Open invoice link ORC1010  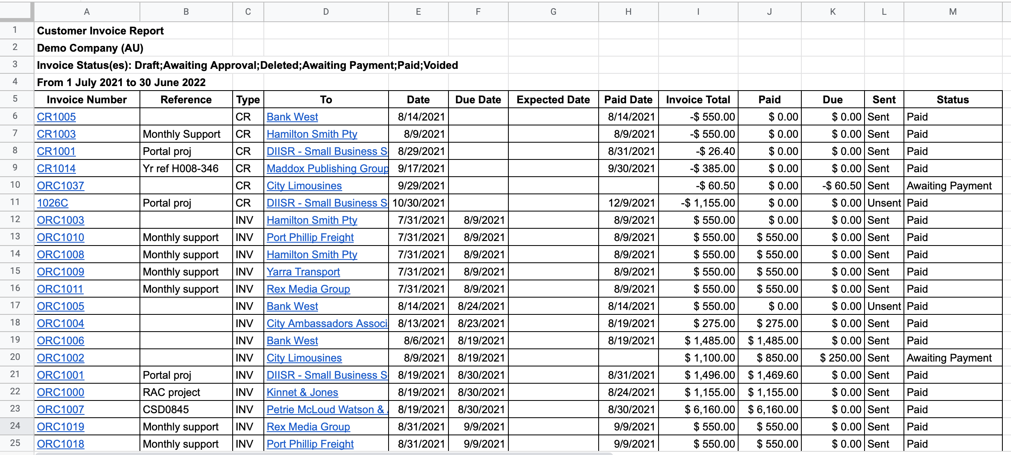60,237
